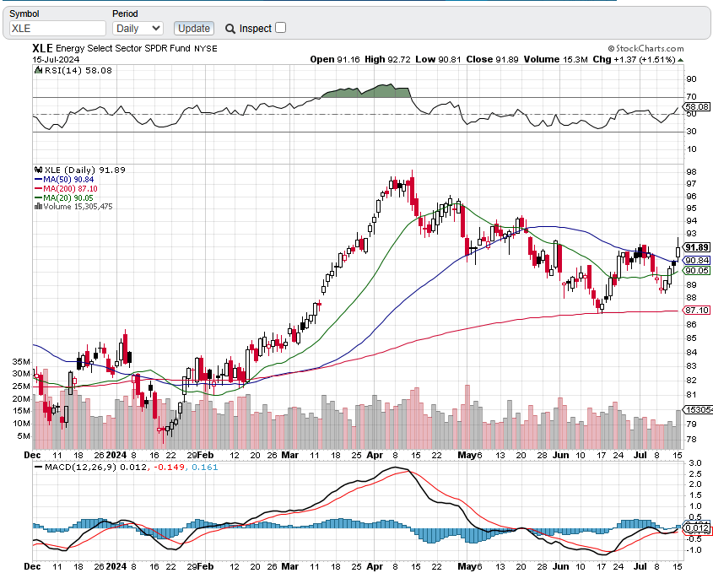Focus the Symbol input field containing XLE

pyautogui.click(x=56, y=28)
